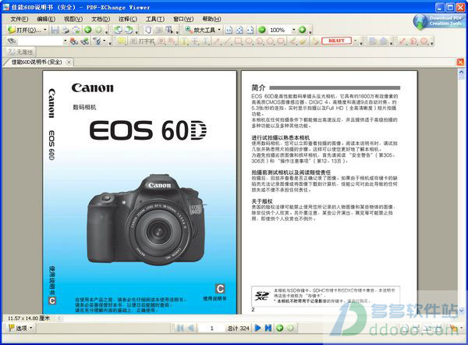Click the green zoom out minus button
The width and height of the screenshot is (468, 345).
[x=262, y=30]
